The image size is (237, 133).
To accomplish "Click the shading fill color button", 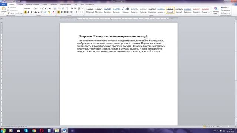I will 77,12.
